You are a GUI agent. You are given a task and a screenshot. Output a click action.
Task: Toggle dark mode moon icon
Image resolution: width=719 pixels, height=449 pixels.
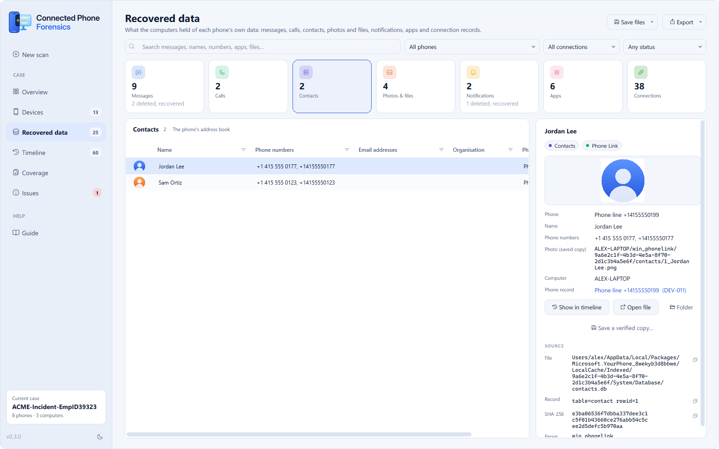pos(100,436)
